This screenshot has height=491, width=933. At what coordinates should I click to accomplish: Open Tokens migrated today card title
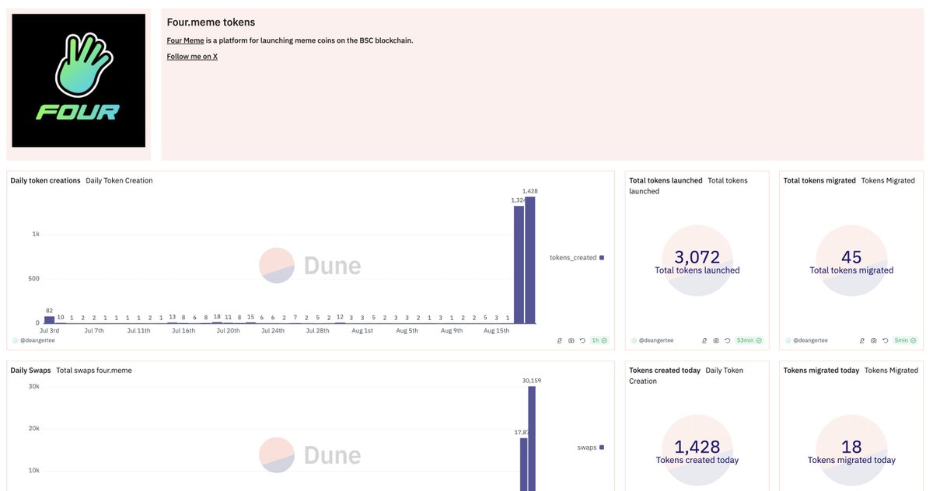pyautogui.click(x=822, y=371)
